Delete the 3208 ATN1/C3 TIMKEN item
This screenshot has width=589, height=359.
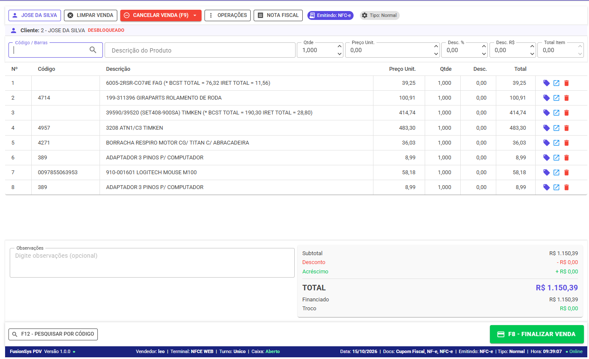pyautogui.click(x=567, y=128)
